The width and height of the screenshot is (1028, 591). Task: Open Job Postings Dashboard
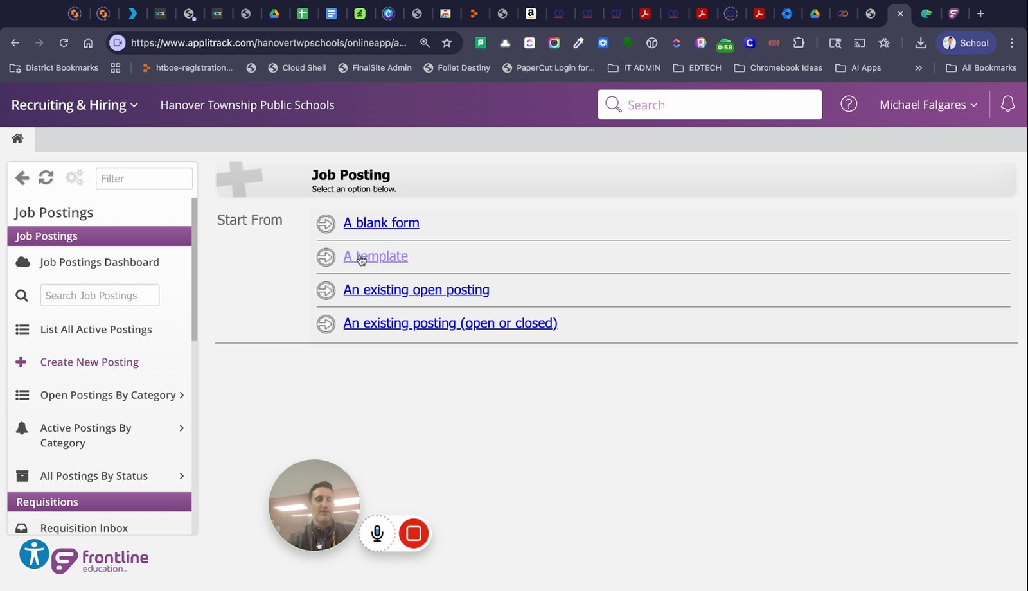[x=100, y=262]
